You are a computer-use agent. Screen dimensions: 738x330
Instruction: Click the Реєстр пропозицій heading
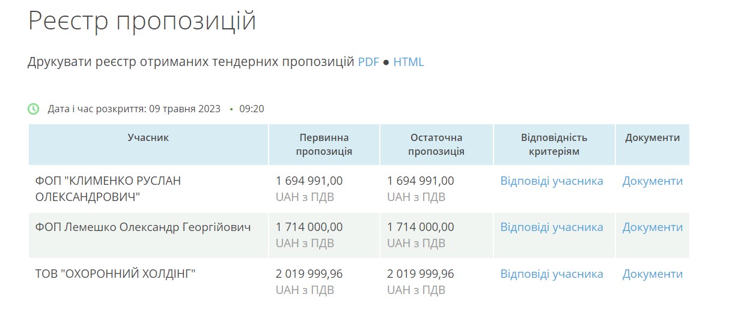click(x=142, y=22)
